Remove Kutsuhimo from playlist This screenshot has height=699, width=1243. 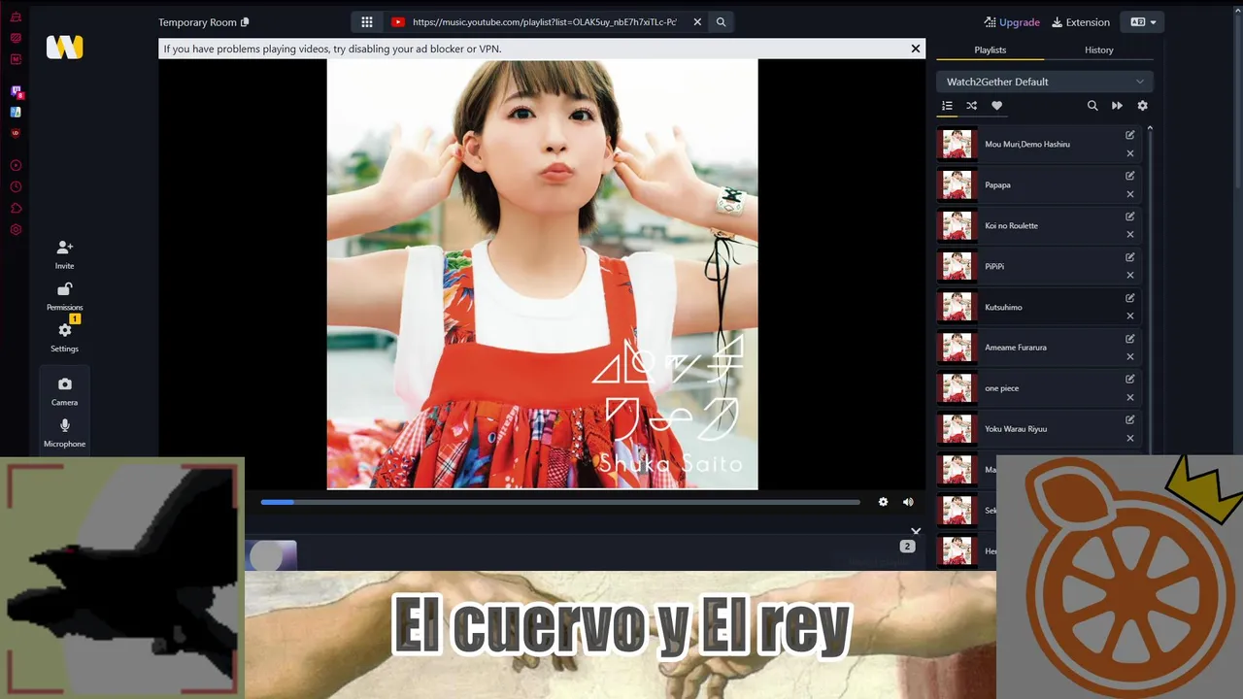pyautogui.click(x=1129, y=316)
